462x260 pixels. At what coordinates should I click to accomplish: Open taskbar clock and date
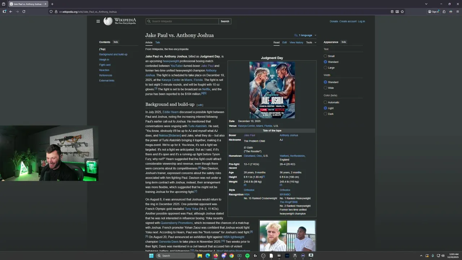[454, 256]
